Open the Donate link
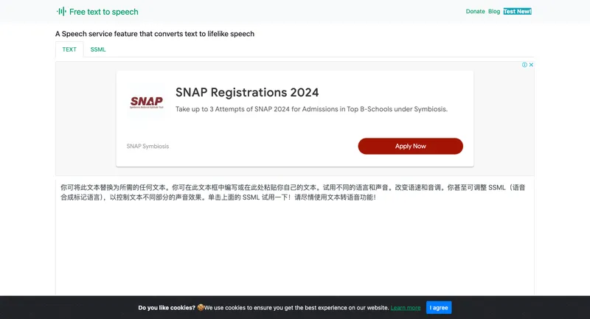The image size is (590, 319). pos(476,12)
